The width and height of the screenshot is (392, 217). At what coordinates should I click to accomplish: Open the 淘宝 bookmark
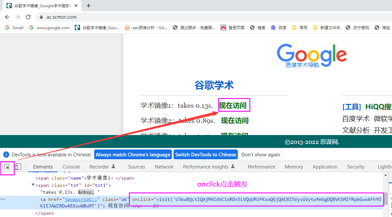pos(382,28)
